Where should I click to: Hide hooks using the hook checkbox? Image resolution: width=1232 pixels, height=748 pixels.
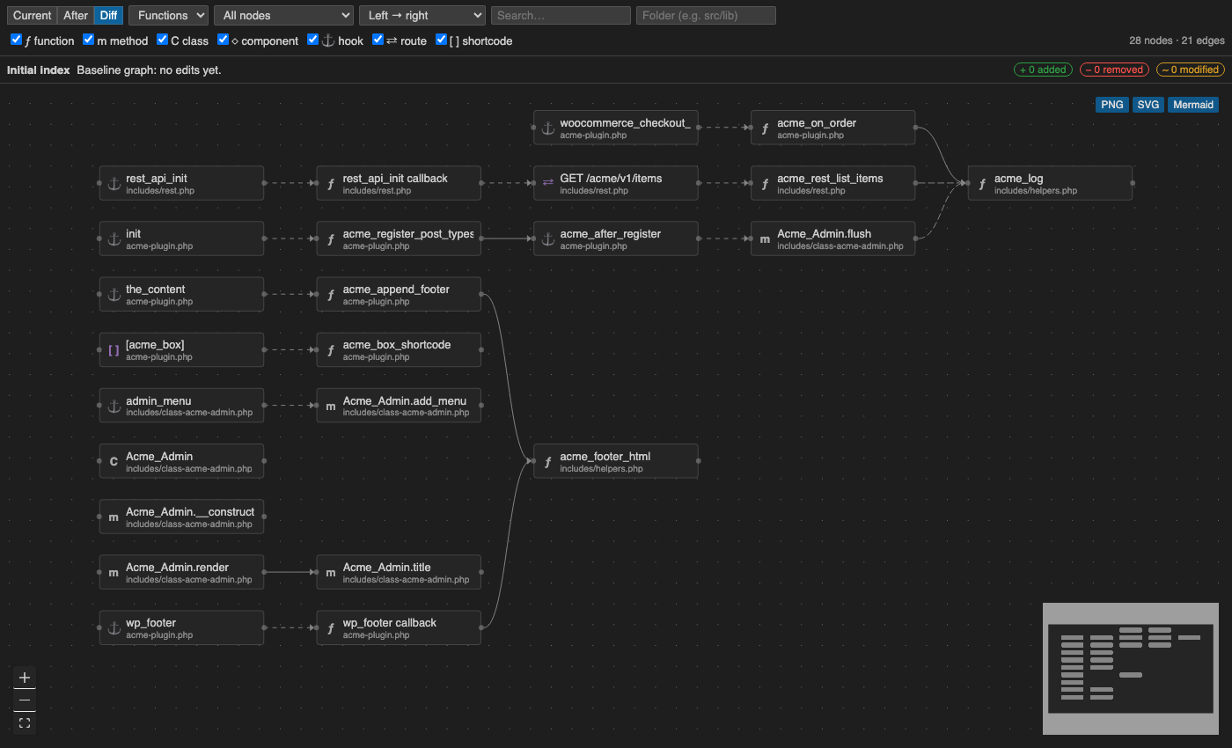(312, 40)
